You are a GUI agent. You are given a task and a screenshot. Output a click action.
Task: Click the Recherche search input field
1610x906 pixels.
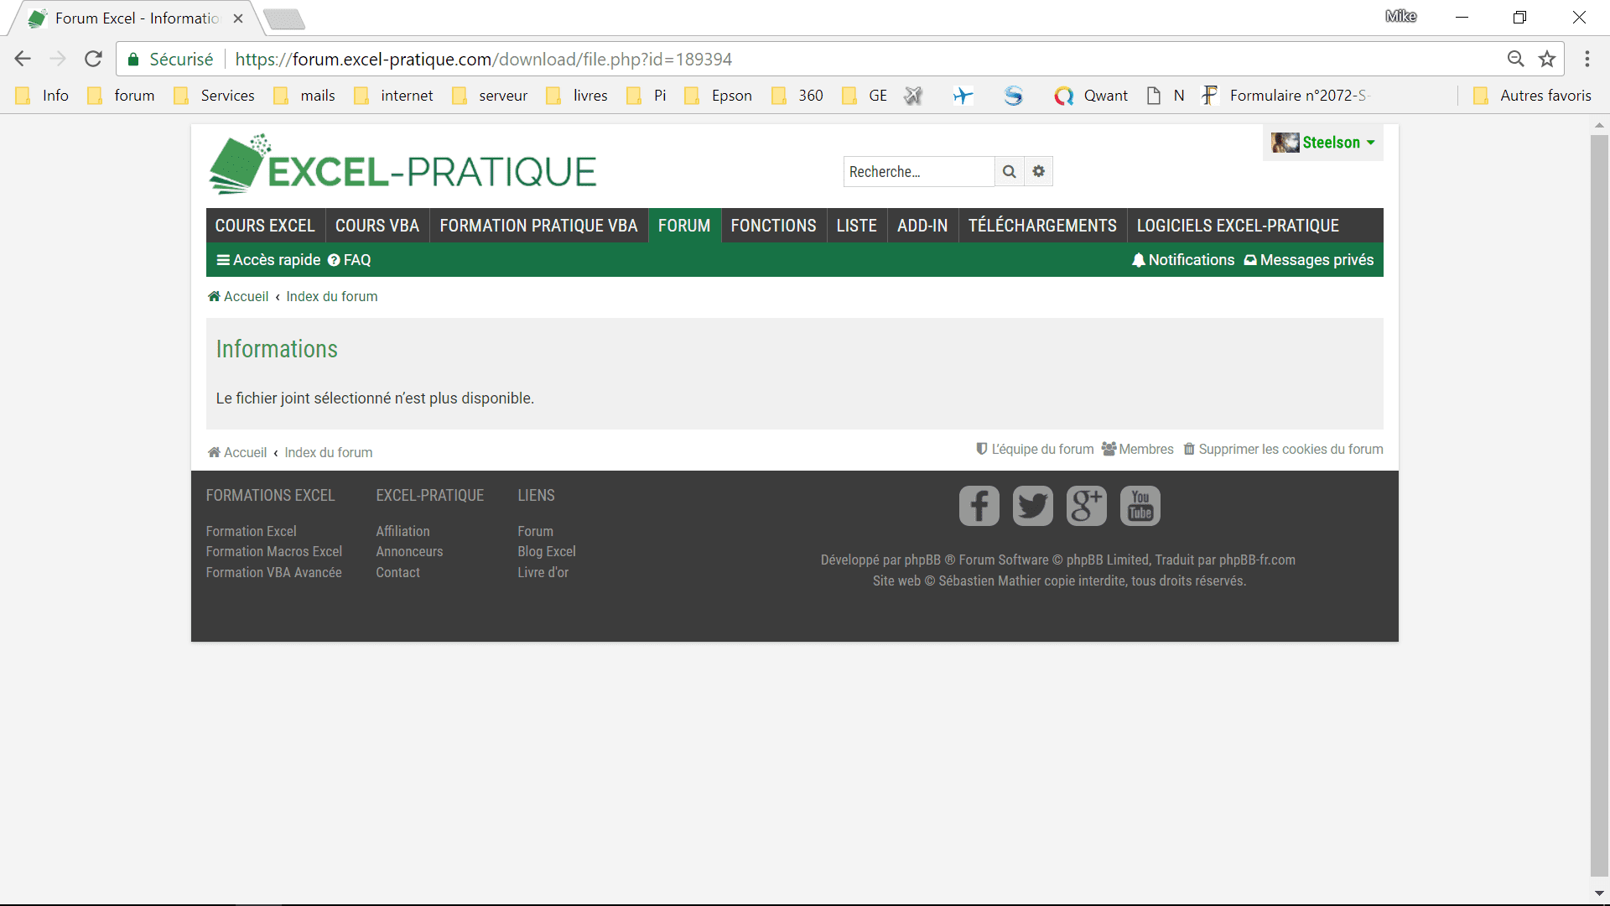click(x=918, y=172)
